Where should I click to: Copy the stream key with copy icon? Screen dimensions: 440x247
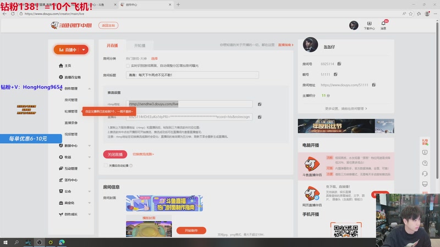pyautogui.click(x=260, y=117)
